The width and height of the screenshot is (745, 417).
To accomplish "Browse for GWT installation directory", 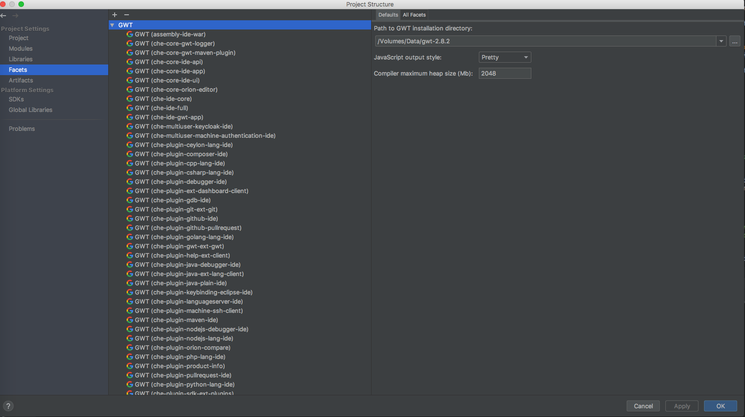I will coord(735,41).
